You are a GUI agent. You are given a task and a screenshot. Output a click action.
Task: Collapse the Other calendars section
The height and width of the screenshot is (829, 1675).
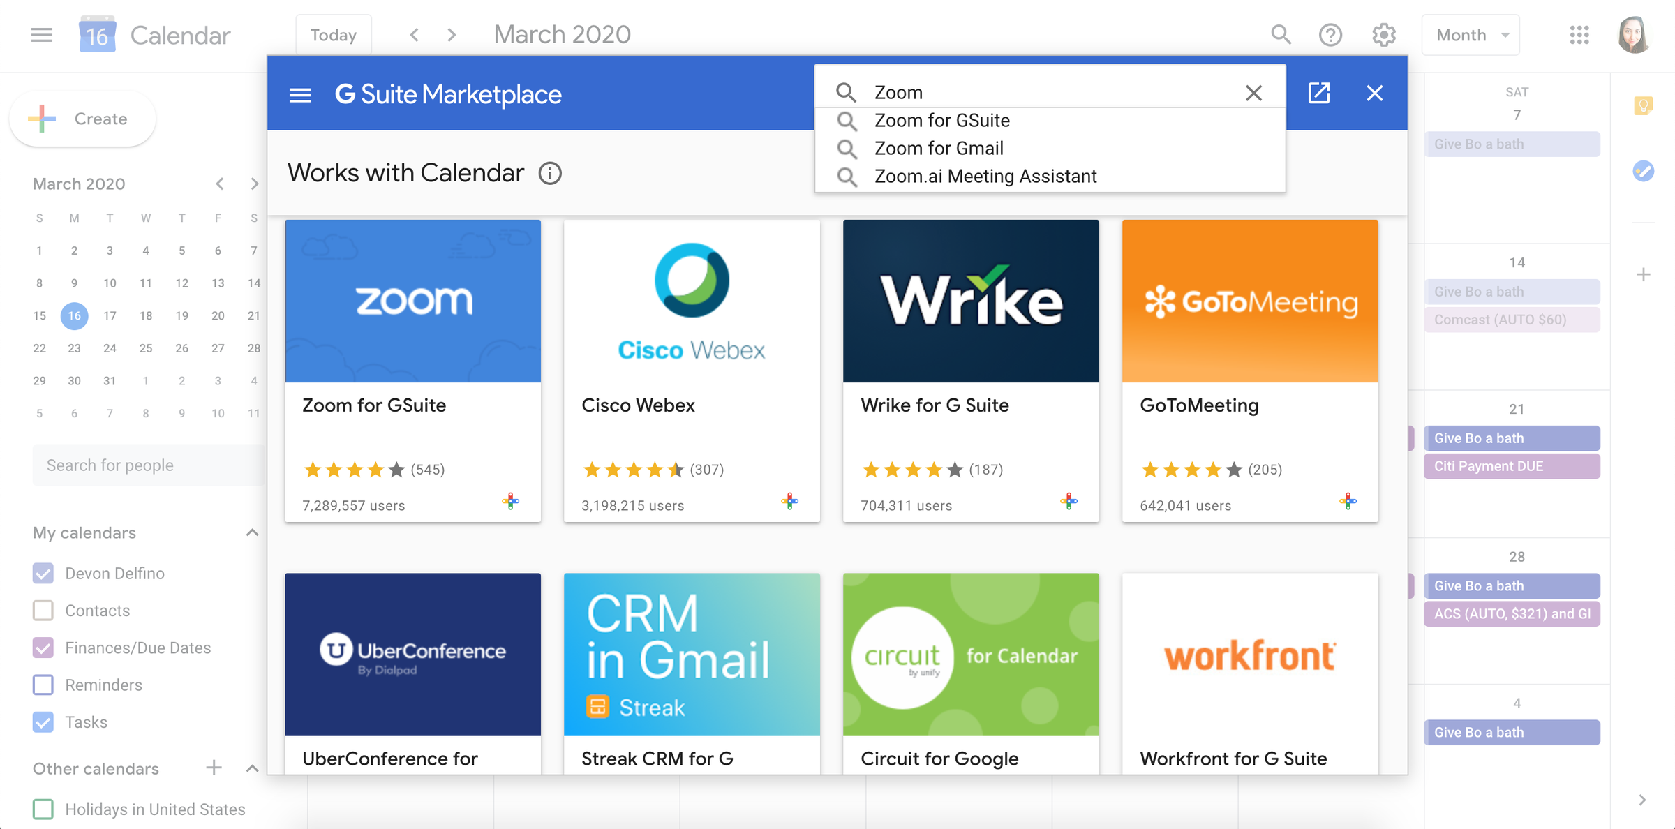coord(252,769)
